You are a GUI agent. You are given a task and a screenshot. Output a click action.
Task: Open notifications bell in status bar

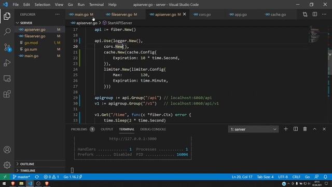pos(325,177)
